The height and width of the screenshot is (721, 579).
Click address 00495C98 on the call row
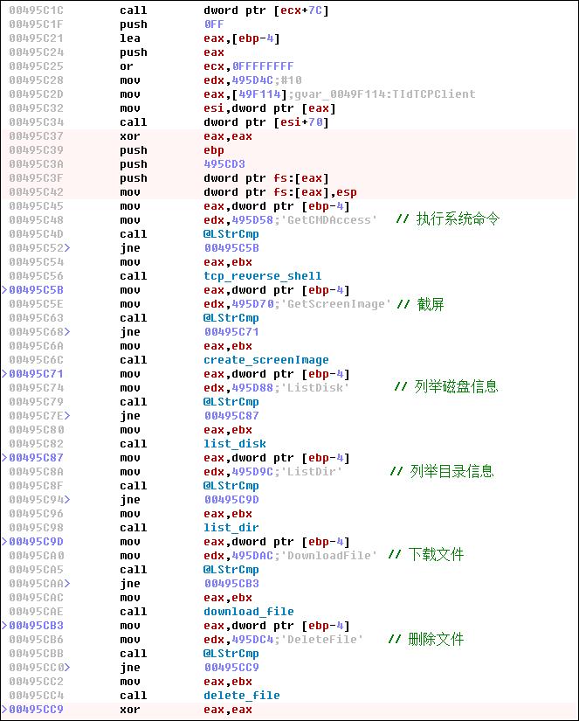[x=37, y=527]
